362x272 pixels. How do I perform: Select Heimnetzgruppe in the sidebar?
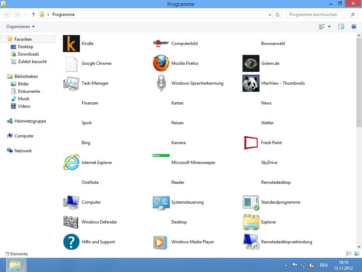(x=30, y=121)
